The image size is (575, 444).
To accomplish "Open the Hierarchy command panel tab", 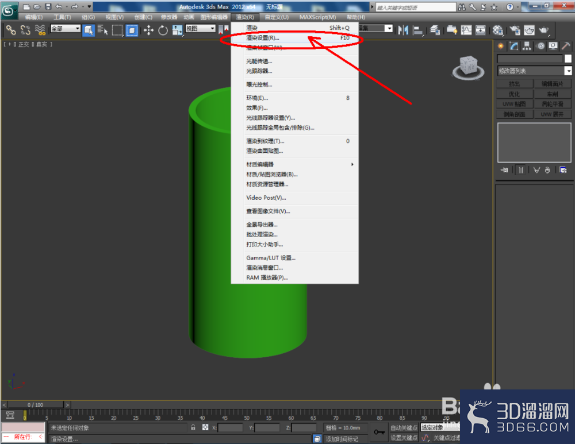I will coord(527,46).
